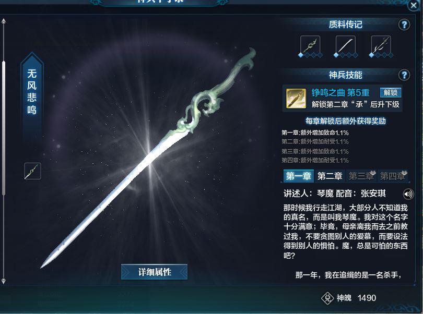Image resolution: width=423 pixels, height=314 pixels.
Task: Open help for 质料传记 section
Action: (404, 25)
